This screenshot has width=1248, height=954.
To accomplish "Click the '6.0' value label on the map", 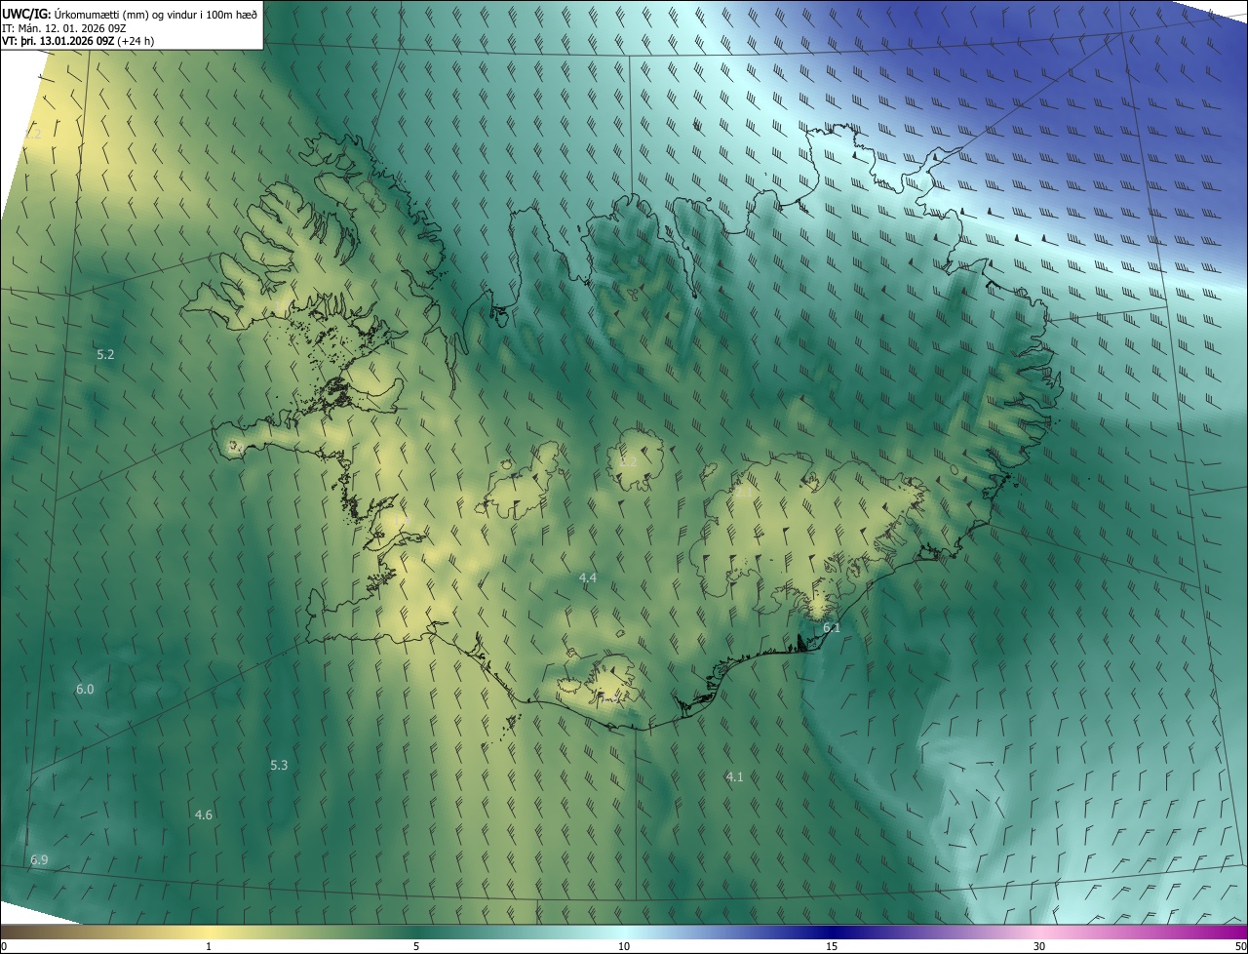I will tap(85, 690).
